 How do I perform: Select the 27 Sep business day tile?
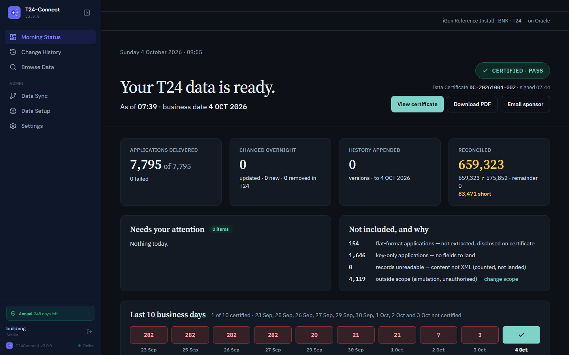pyautogui.click(x=273, y=335)
